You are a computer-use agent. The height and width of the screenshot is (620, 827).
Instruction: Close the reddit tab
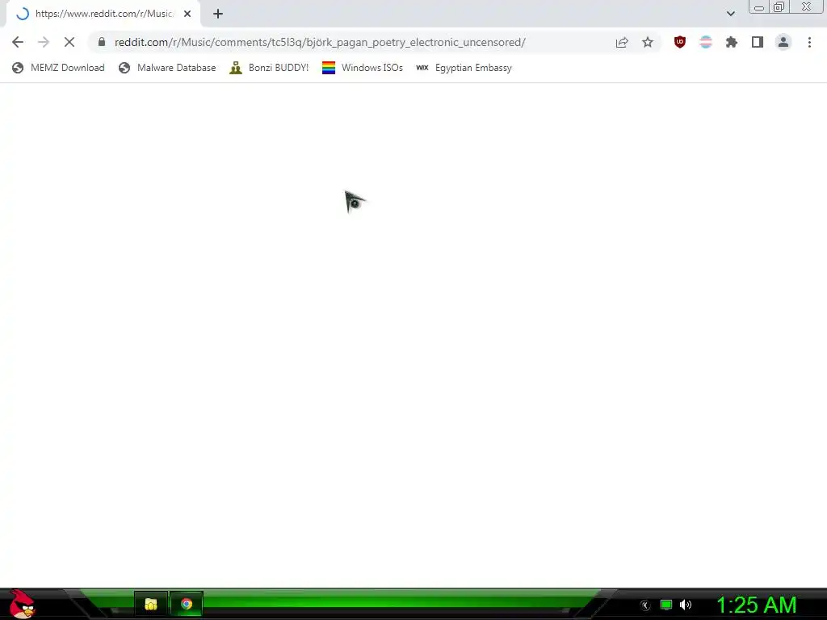(187, 14)
